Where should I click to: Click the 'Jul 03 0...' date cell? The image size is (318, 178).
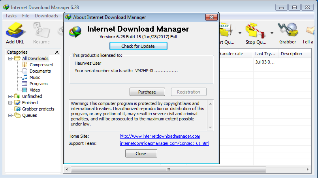pos(265,62)
